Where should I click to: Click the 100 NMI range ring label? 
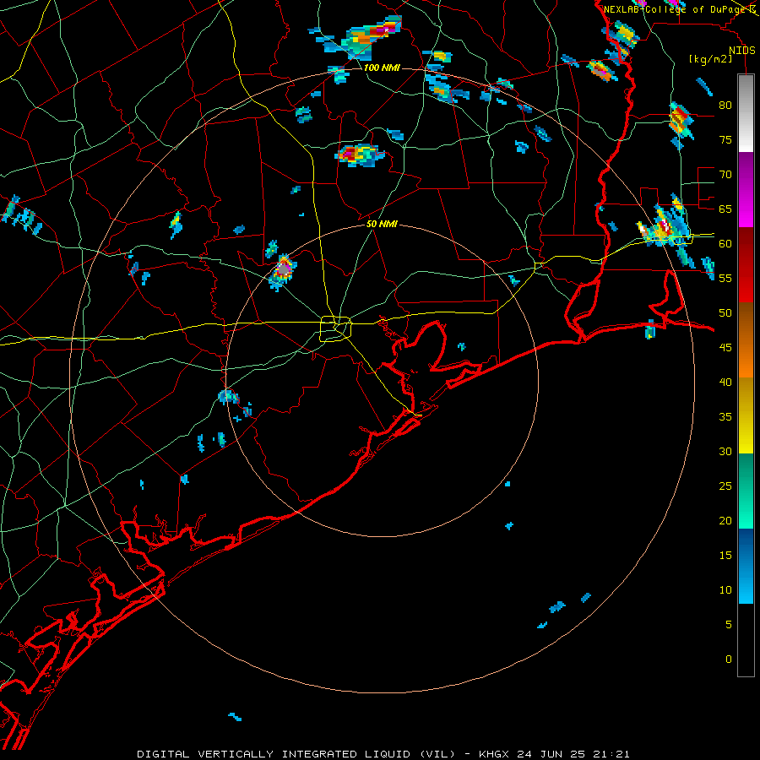(x=382, y=68)
